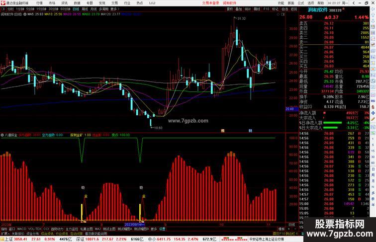Image resolution: width=376 pixels, height=242 pixels.
Task: Click the yellow info marker on the chart
Action: coord(222,131)
